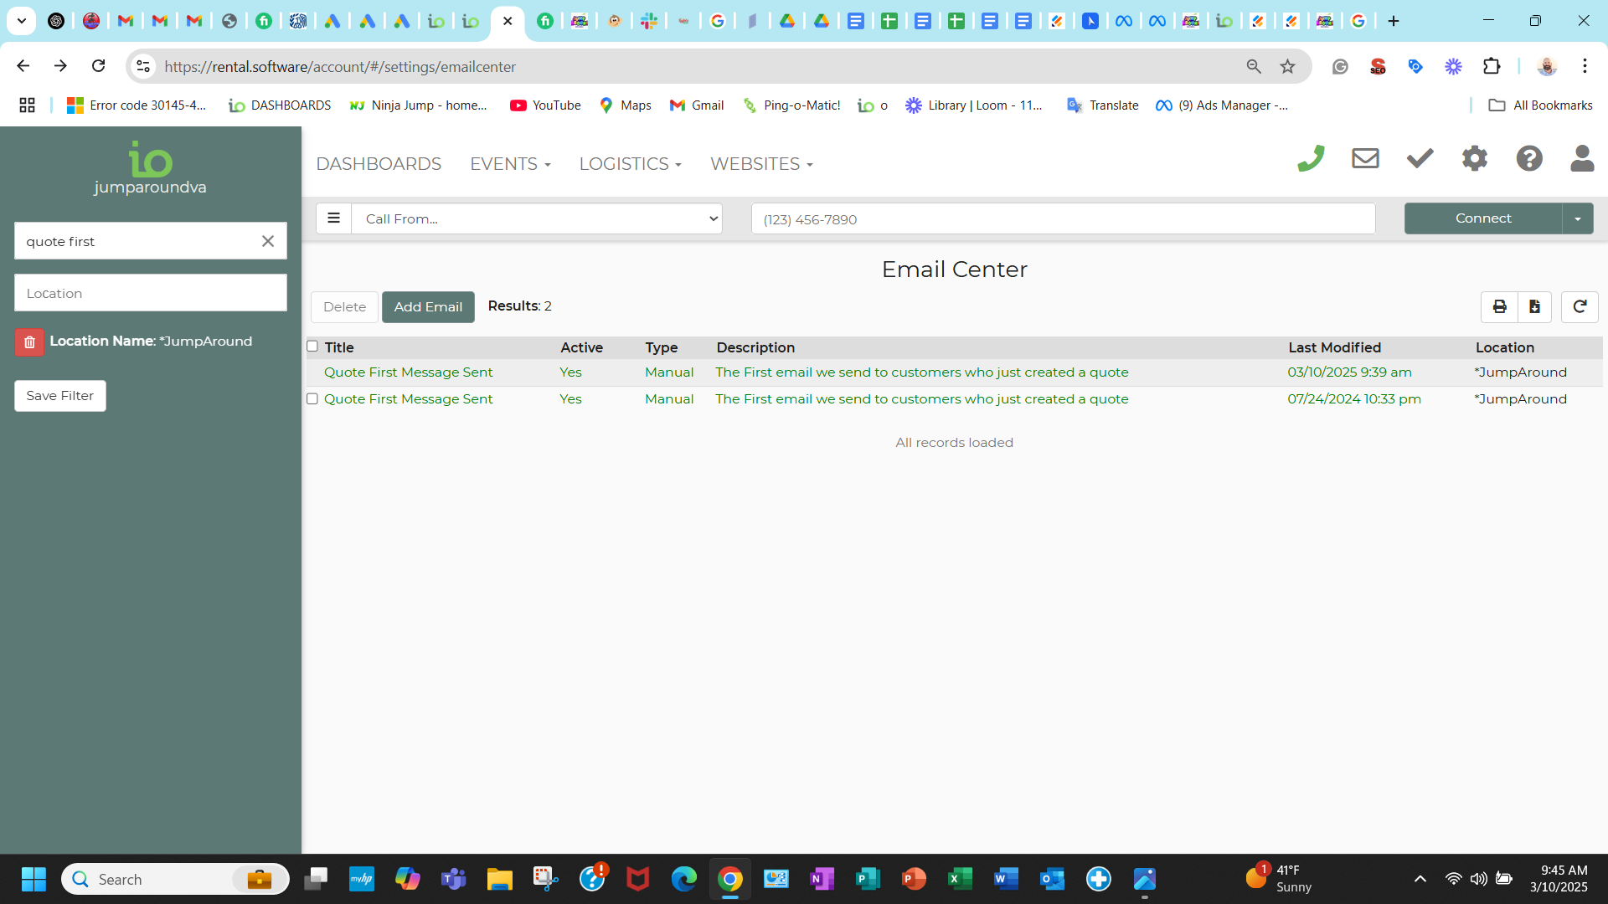Image resolution: width=1608 pixels, height=904 pixels.
Task: Expand the Call From dropdown
Action: point(536,218)
